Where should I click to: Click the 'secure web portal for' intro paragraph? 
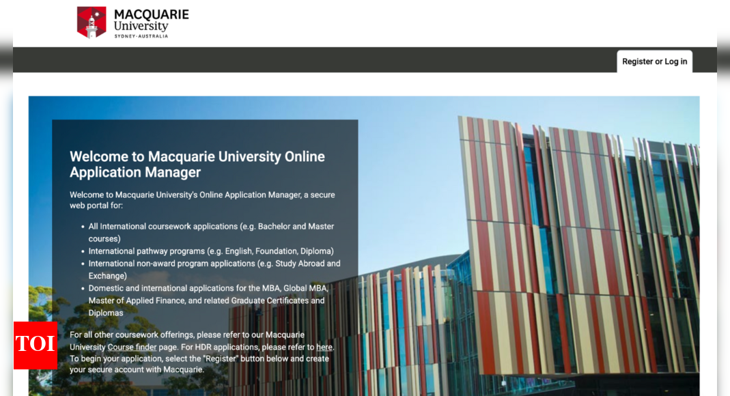click(202, 200)
